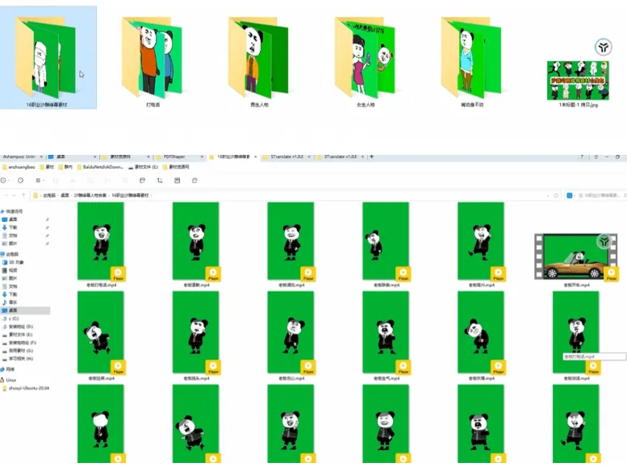The height and width of the screenshot is (467, 627).
Task: Open 素材文件 (E:) drive in sidebar
Action: (18, 335)
